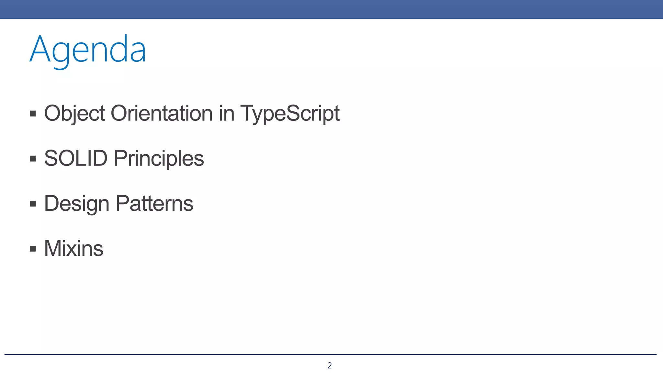
Task: Click the word TypeScript in first bullet
Action: tap(290, 114)
